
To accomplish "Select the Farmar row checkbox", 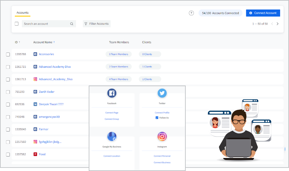I will click(x=8, y=130).
